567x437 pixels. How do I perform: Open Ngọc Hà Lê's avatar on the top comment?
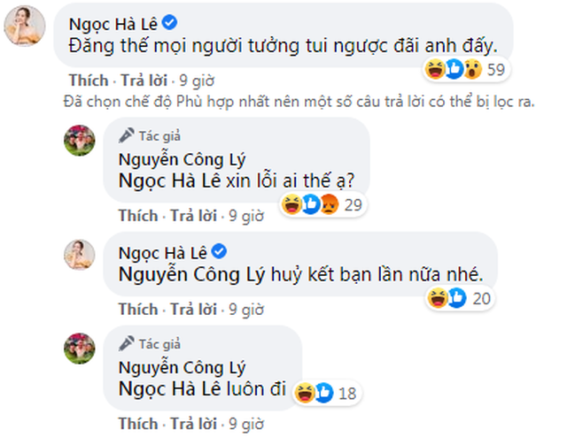[23, 29]
